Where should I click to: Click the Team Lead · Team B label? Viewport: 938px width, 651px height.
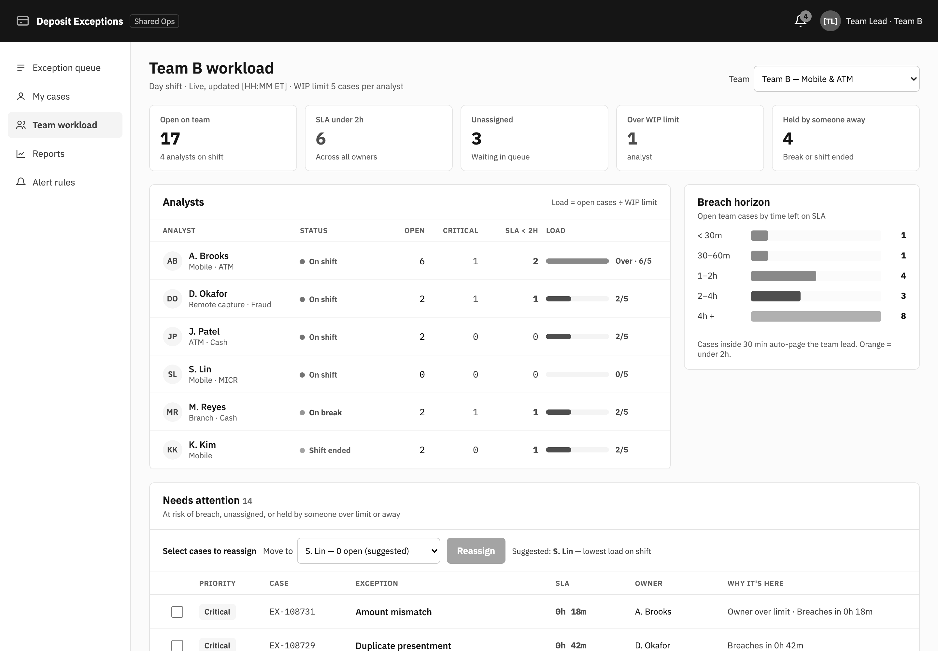[x=884, y=21]
